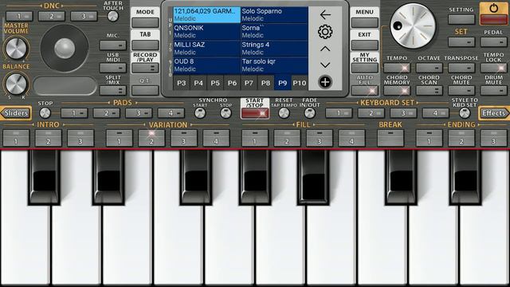The width and height of the screenshot is (510, 287).
Task: Toggle TEMPO LOCK
Action: click(x=494, y=68)
